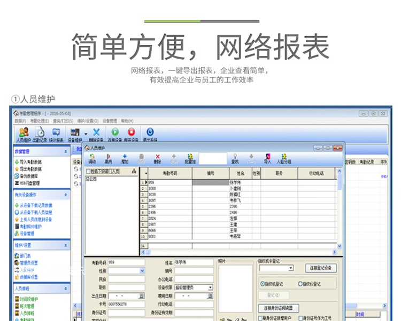Collapse the 数据管理 sidebar panel
Image resolution: width=401 pixels, height=321 pixels.
(x=66, y=151)
